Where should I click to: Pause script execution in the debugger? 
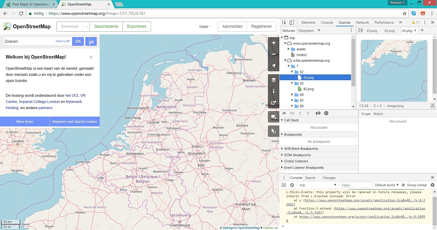coord(284,113)
